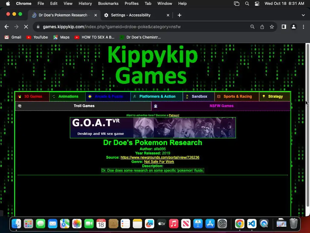Click the page vertical scrollbar
This screenshot has height=233, width=310.
308,125
